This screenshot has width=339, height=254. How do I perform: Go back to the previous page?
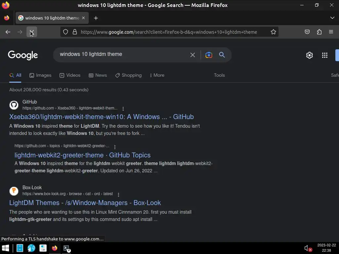click(8, 32)
